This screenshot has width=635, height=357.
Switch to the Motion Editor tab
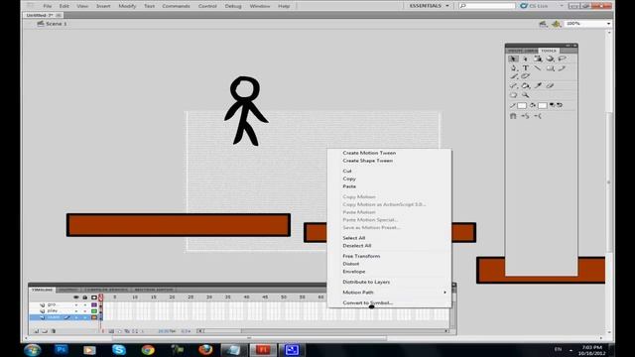click(154, 290)
